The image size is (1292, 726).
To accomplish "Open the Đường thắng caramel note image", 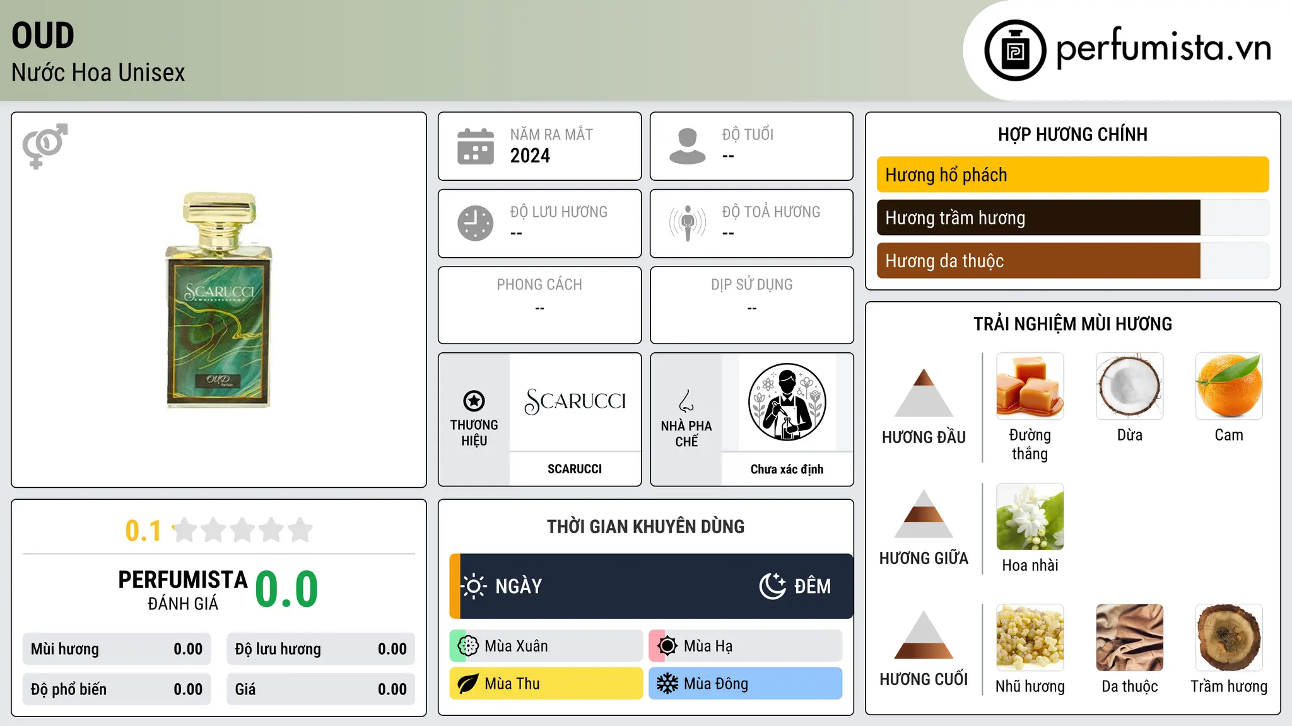I will [1030, 386].
